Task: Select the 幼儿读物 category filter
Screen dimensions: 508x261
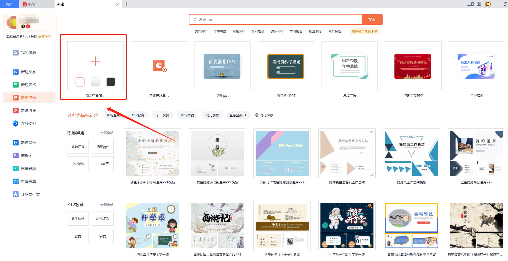Action: [212, 115]
